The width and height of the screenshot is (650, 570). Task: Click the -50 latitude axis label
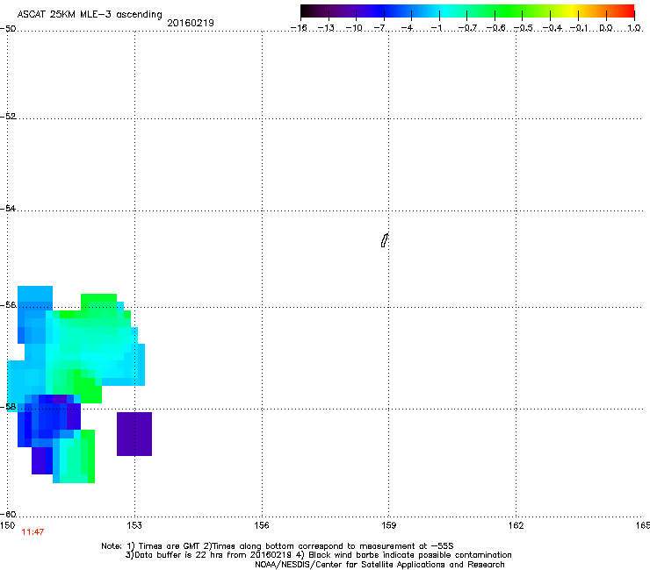[8, 29]
